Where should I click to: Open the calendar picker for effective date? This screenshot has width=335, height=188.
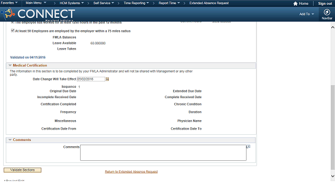coord(107,79)
